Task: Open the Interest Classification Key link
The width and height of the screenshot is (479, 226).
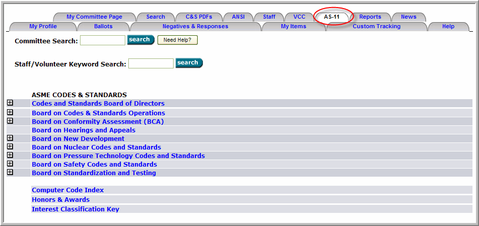Action: 75,209
